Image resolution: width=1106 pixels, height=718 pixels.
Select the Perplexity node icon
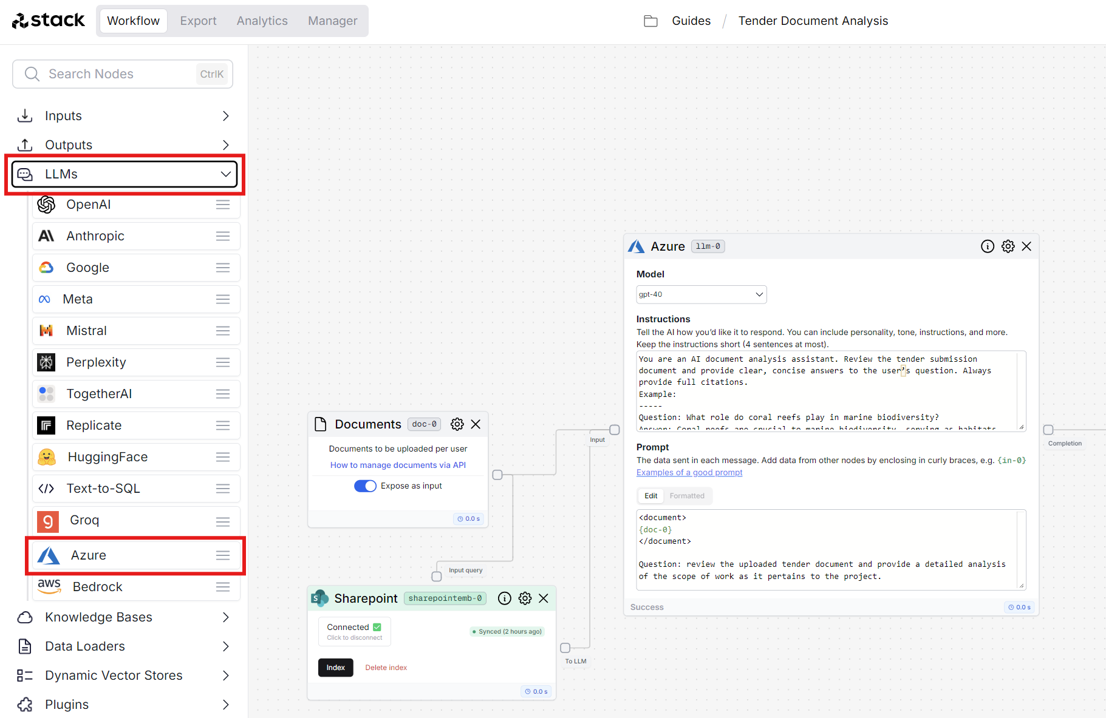point(46,362)
